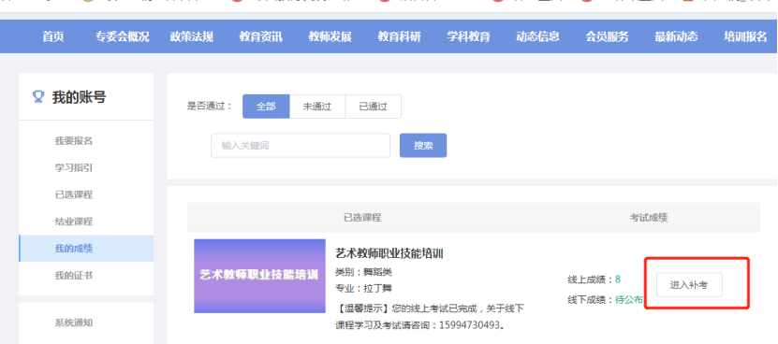
Task: Open 我要报名 in the sidebar
Action: coord(73,141)
